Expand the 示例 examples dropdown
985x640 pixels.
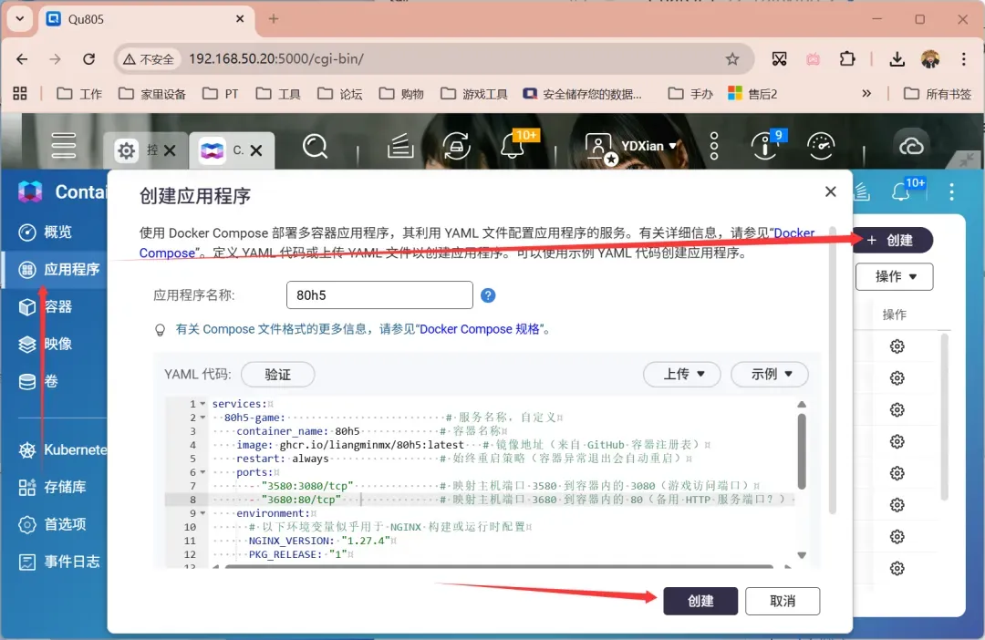[x=770, y=374]
